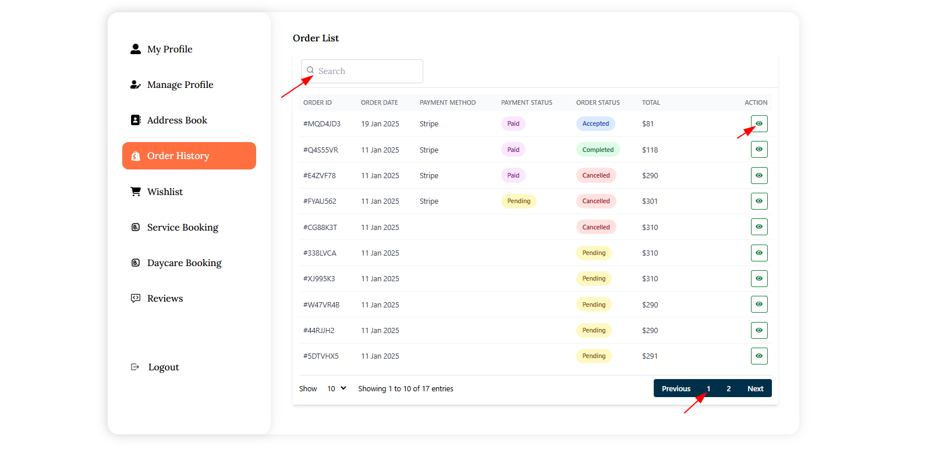Sort the table by Order Date column
The height and width of the screenshot is (453, 932).
pos(379,102)
